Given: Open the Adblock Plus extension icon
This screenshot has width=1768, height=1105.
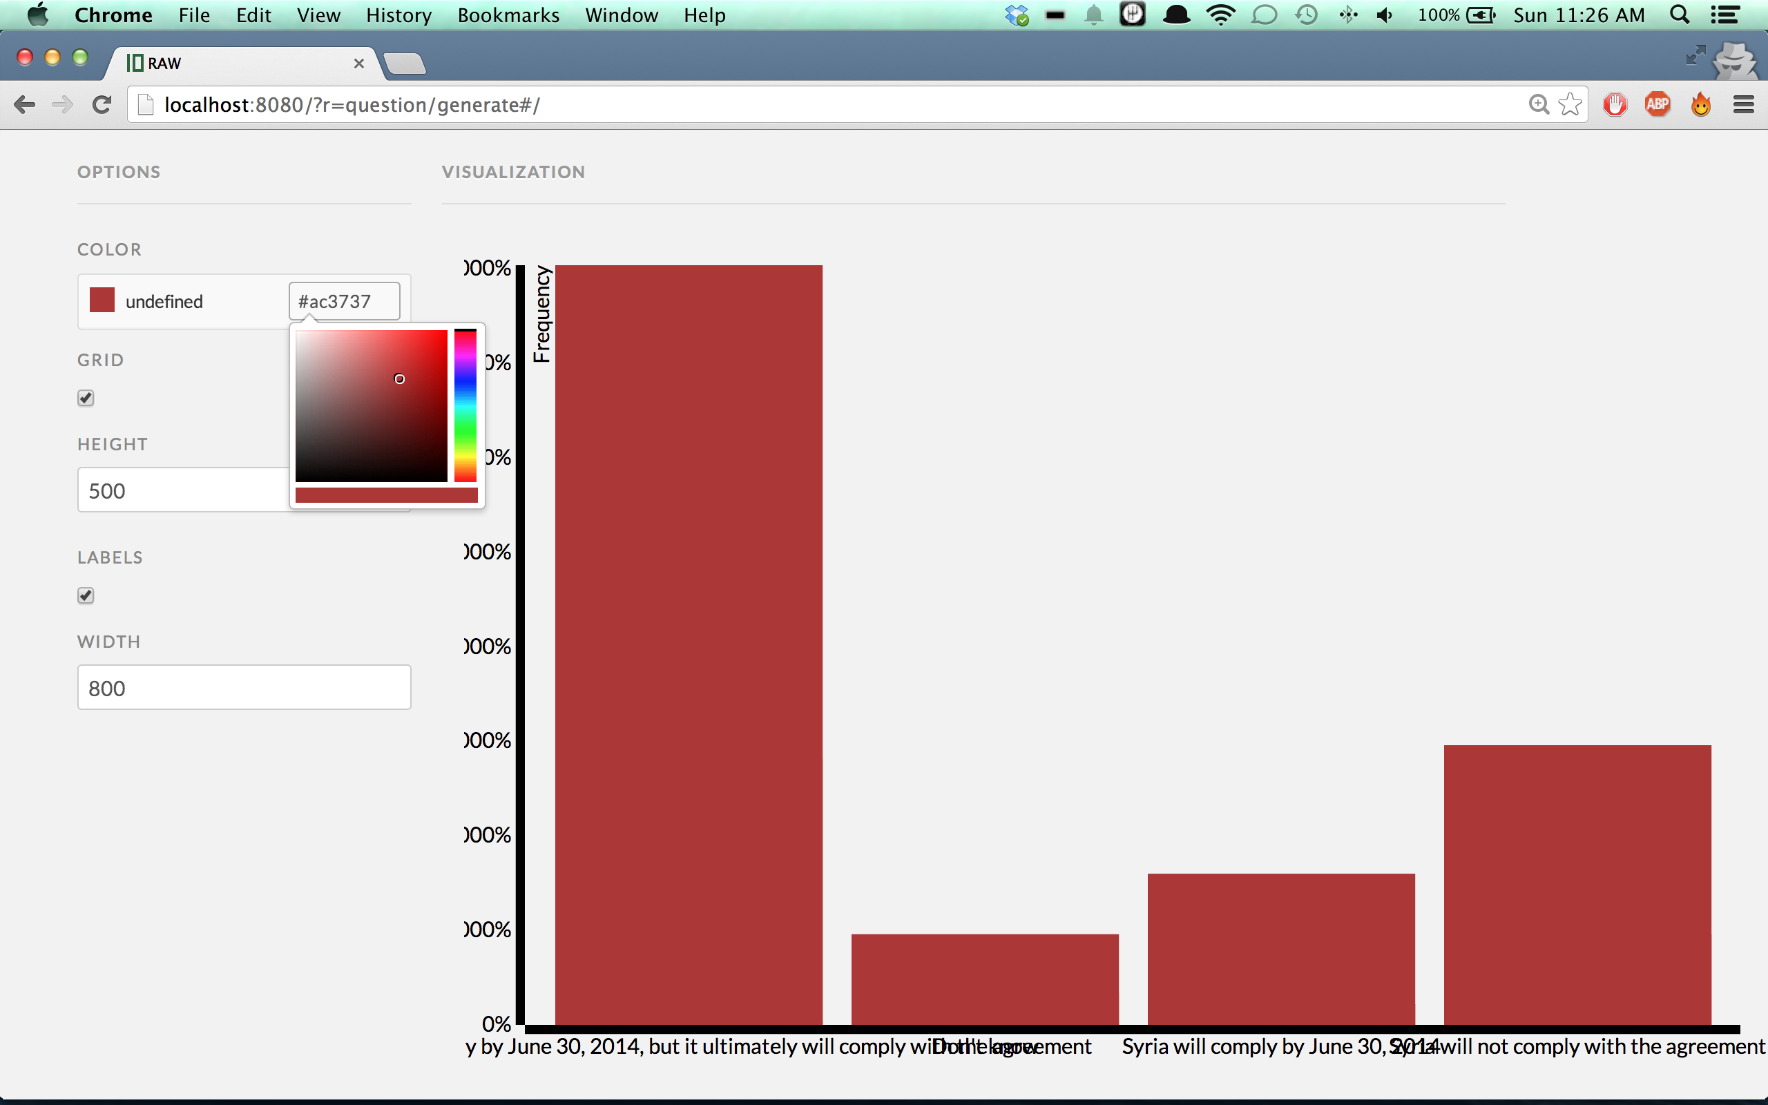Looking at the screenshot, I should click(x=1657, y=105).
